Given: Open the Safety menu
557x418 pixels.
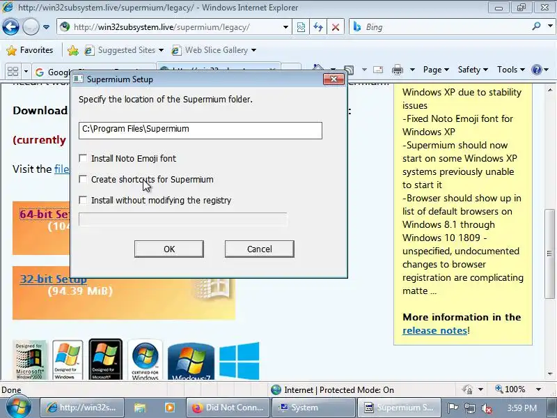Looking at the screenshot, I should [473, 70].
